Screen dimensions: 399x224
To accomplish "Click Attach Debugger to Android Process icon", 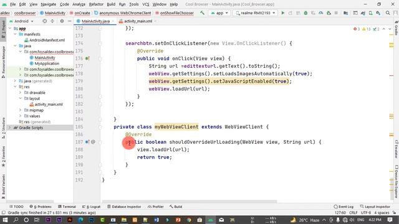I will [329, 13].
